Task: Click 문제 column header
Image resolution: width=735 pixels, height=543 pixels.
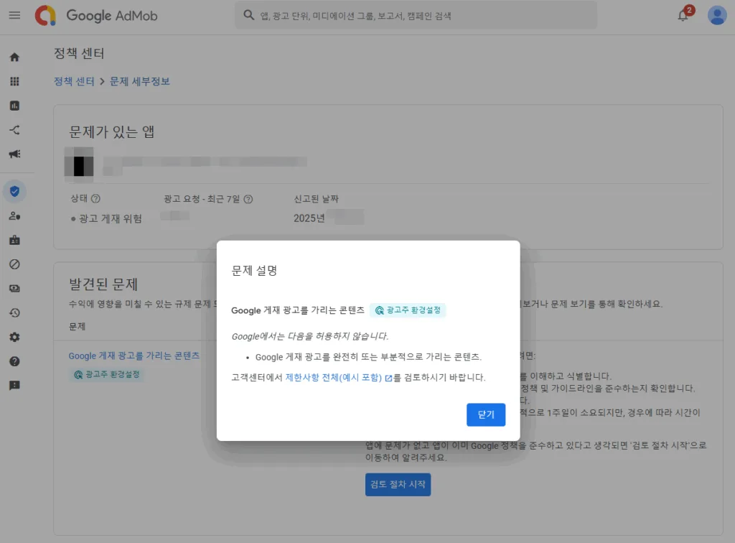Action: pyautogui.click(x=77, y=326)
